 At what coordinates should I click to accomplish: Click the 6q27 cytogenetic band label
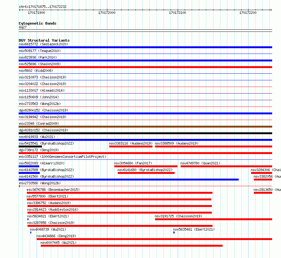click(x=23, y=27)
